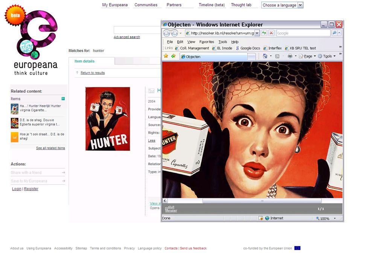This screenshot has height=256, width=384.
Task: Stop loading the page with red X
Action: pyautogui.click(x=271, y=33)
